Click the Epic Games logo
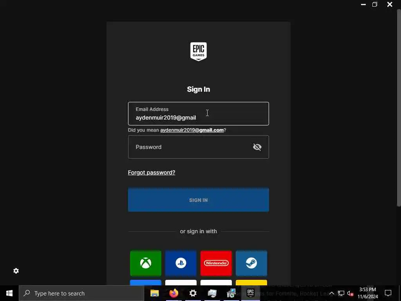The width and height of the screenshot is (401, 301). tap(199, 51)
